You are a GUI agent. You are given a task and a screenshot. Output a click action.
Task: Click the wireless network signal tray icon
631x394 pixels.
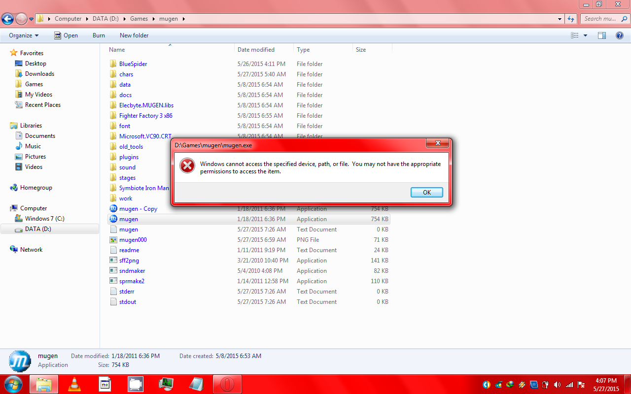coord(569,385)
